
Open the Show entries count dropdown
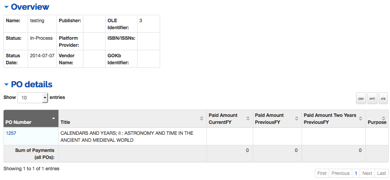32,98
